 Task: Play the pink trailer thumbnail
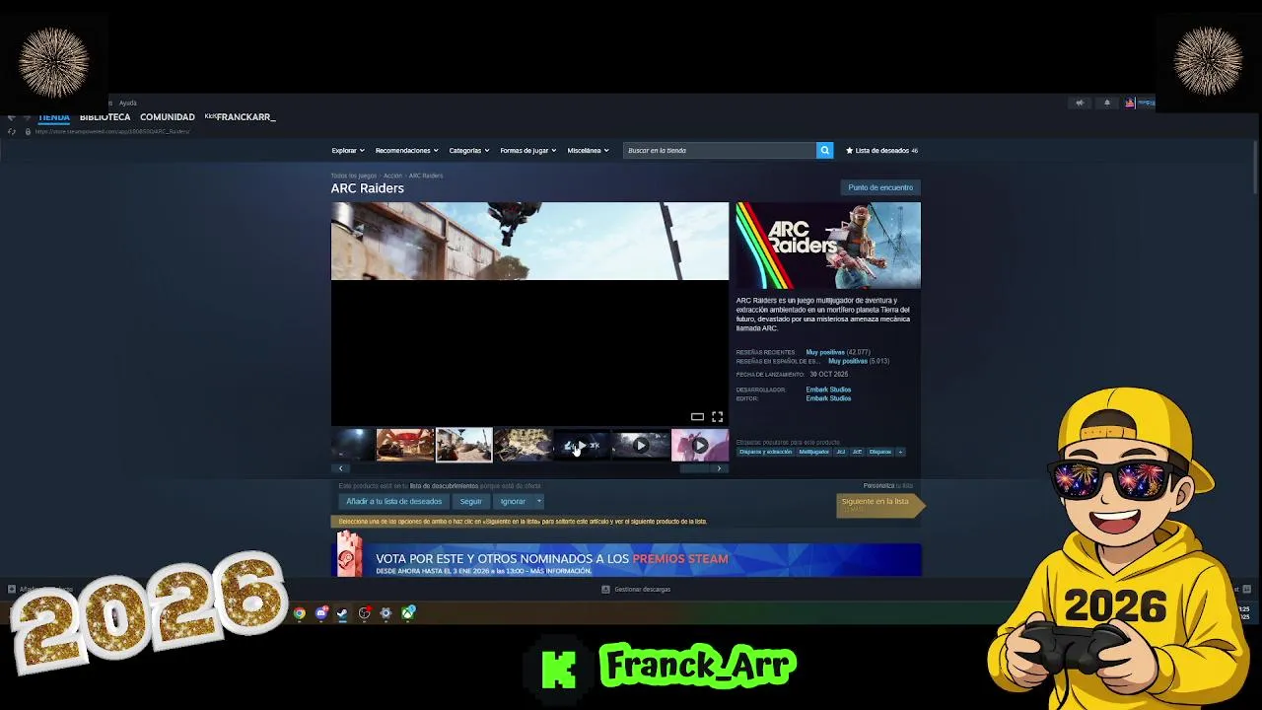click(700, 446)
